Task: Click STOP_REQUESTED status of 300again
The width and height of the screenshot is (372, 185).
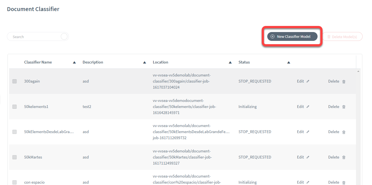Action: pyautogui.click(x=255, y=81)
